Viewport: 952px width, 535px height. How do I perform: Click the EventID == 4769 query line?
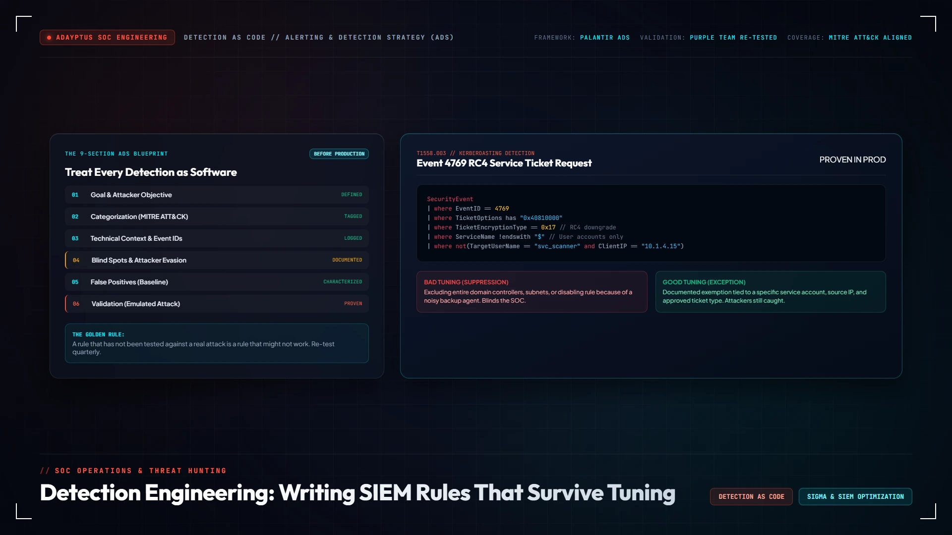[468, 209]
